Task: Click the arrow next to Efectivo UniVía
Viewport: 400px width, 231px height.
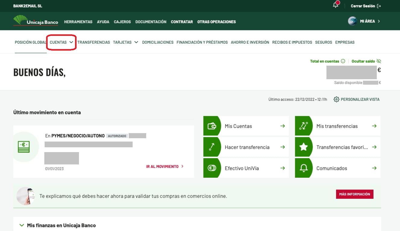Action: click(x=282, y=168)
